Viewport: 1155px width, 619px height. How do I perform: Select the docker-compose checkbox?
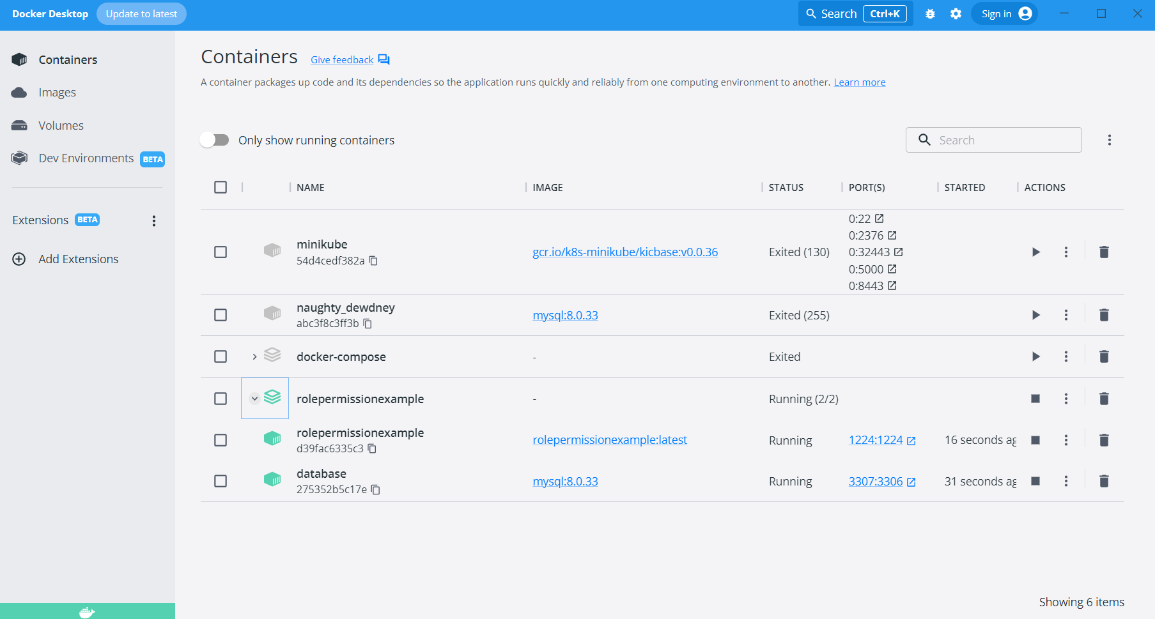(x=221, y=356)
